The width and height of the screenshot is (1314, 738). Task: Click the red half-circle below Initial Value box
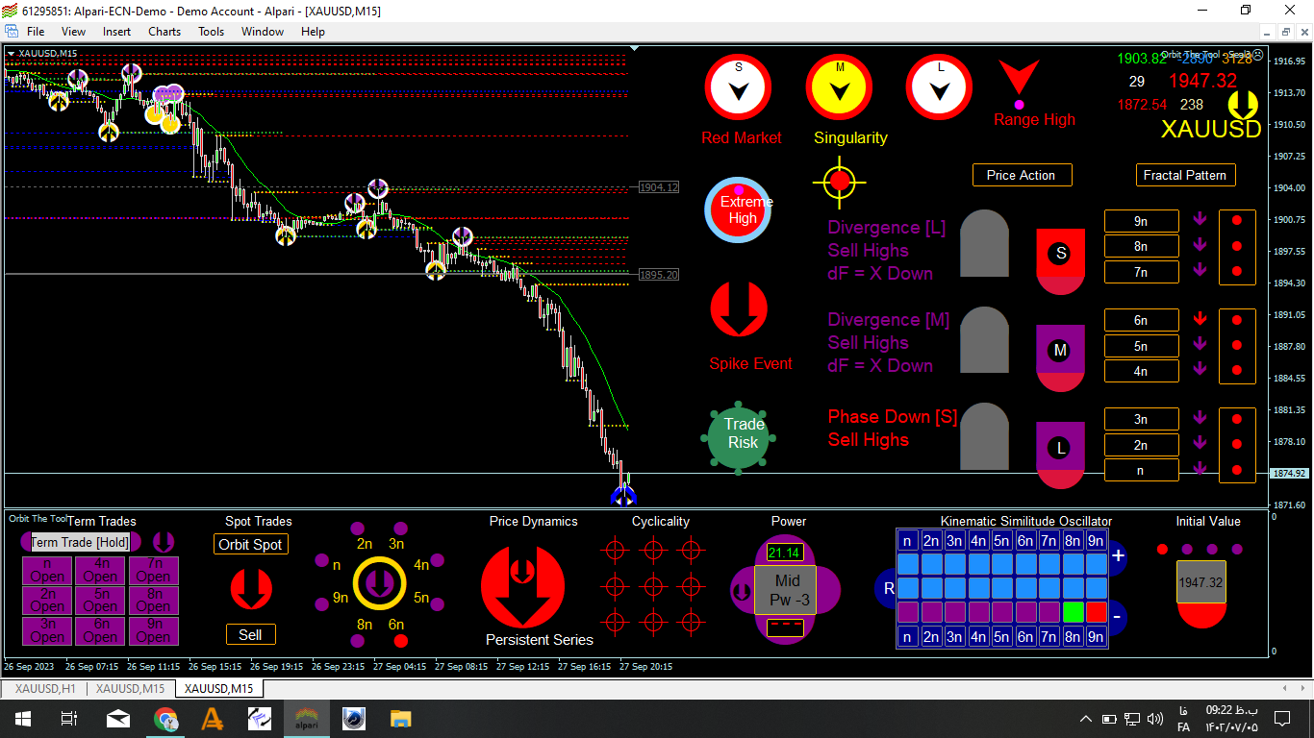click(1201, 615)
